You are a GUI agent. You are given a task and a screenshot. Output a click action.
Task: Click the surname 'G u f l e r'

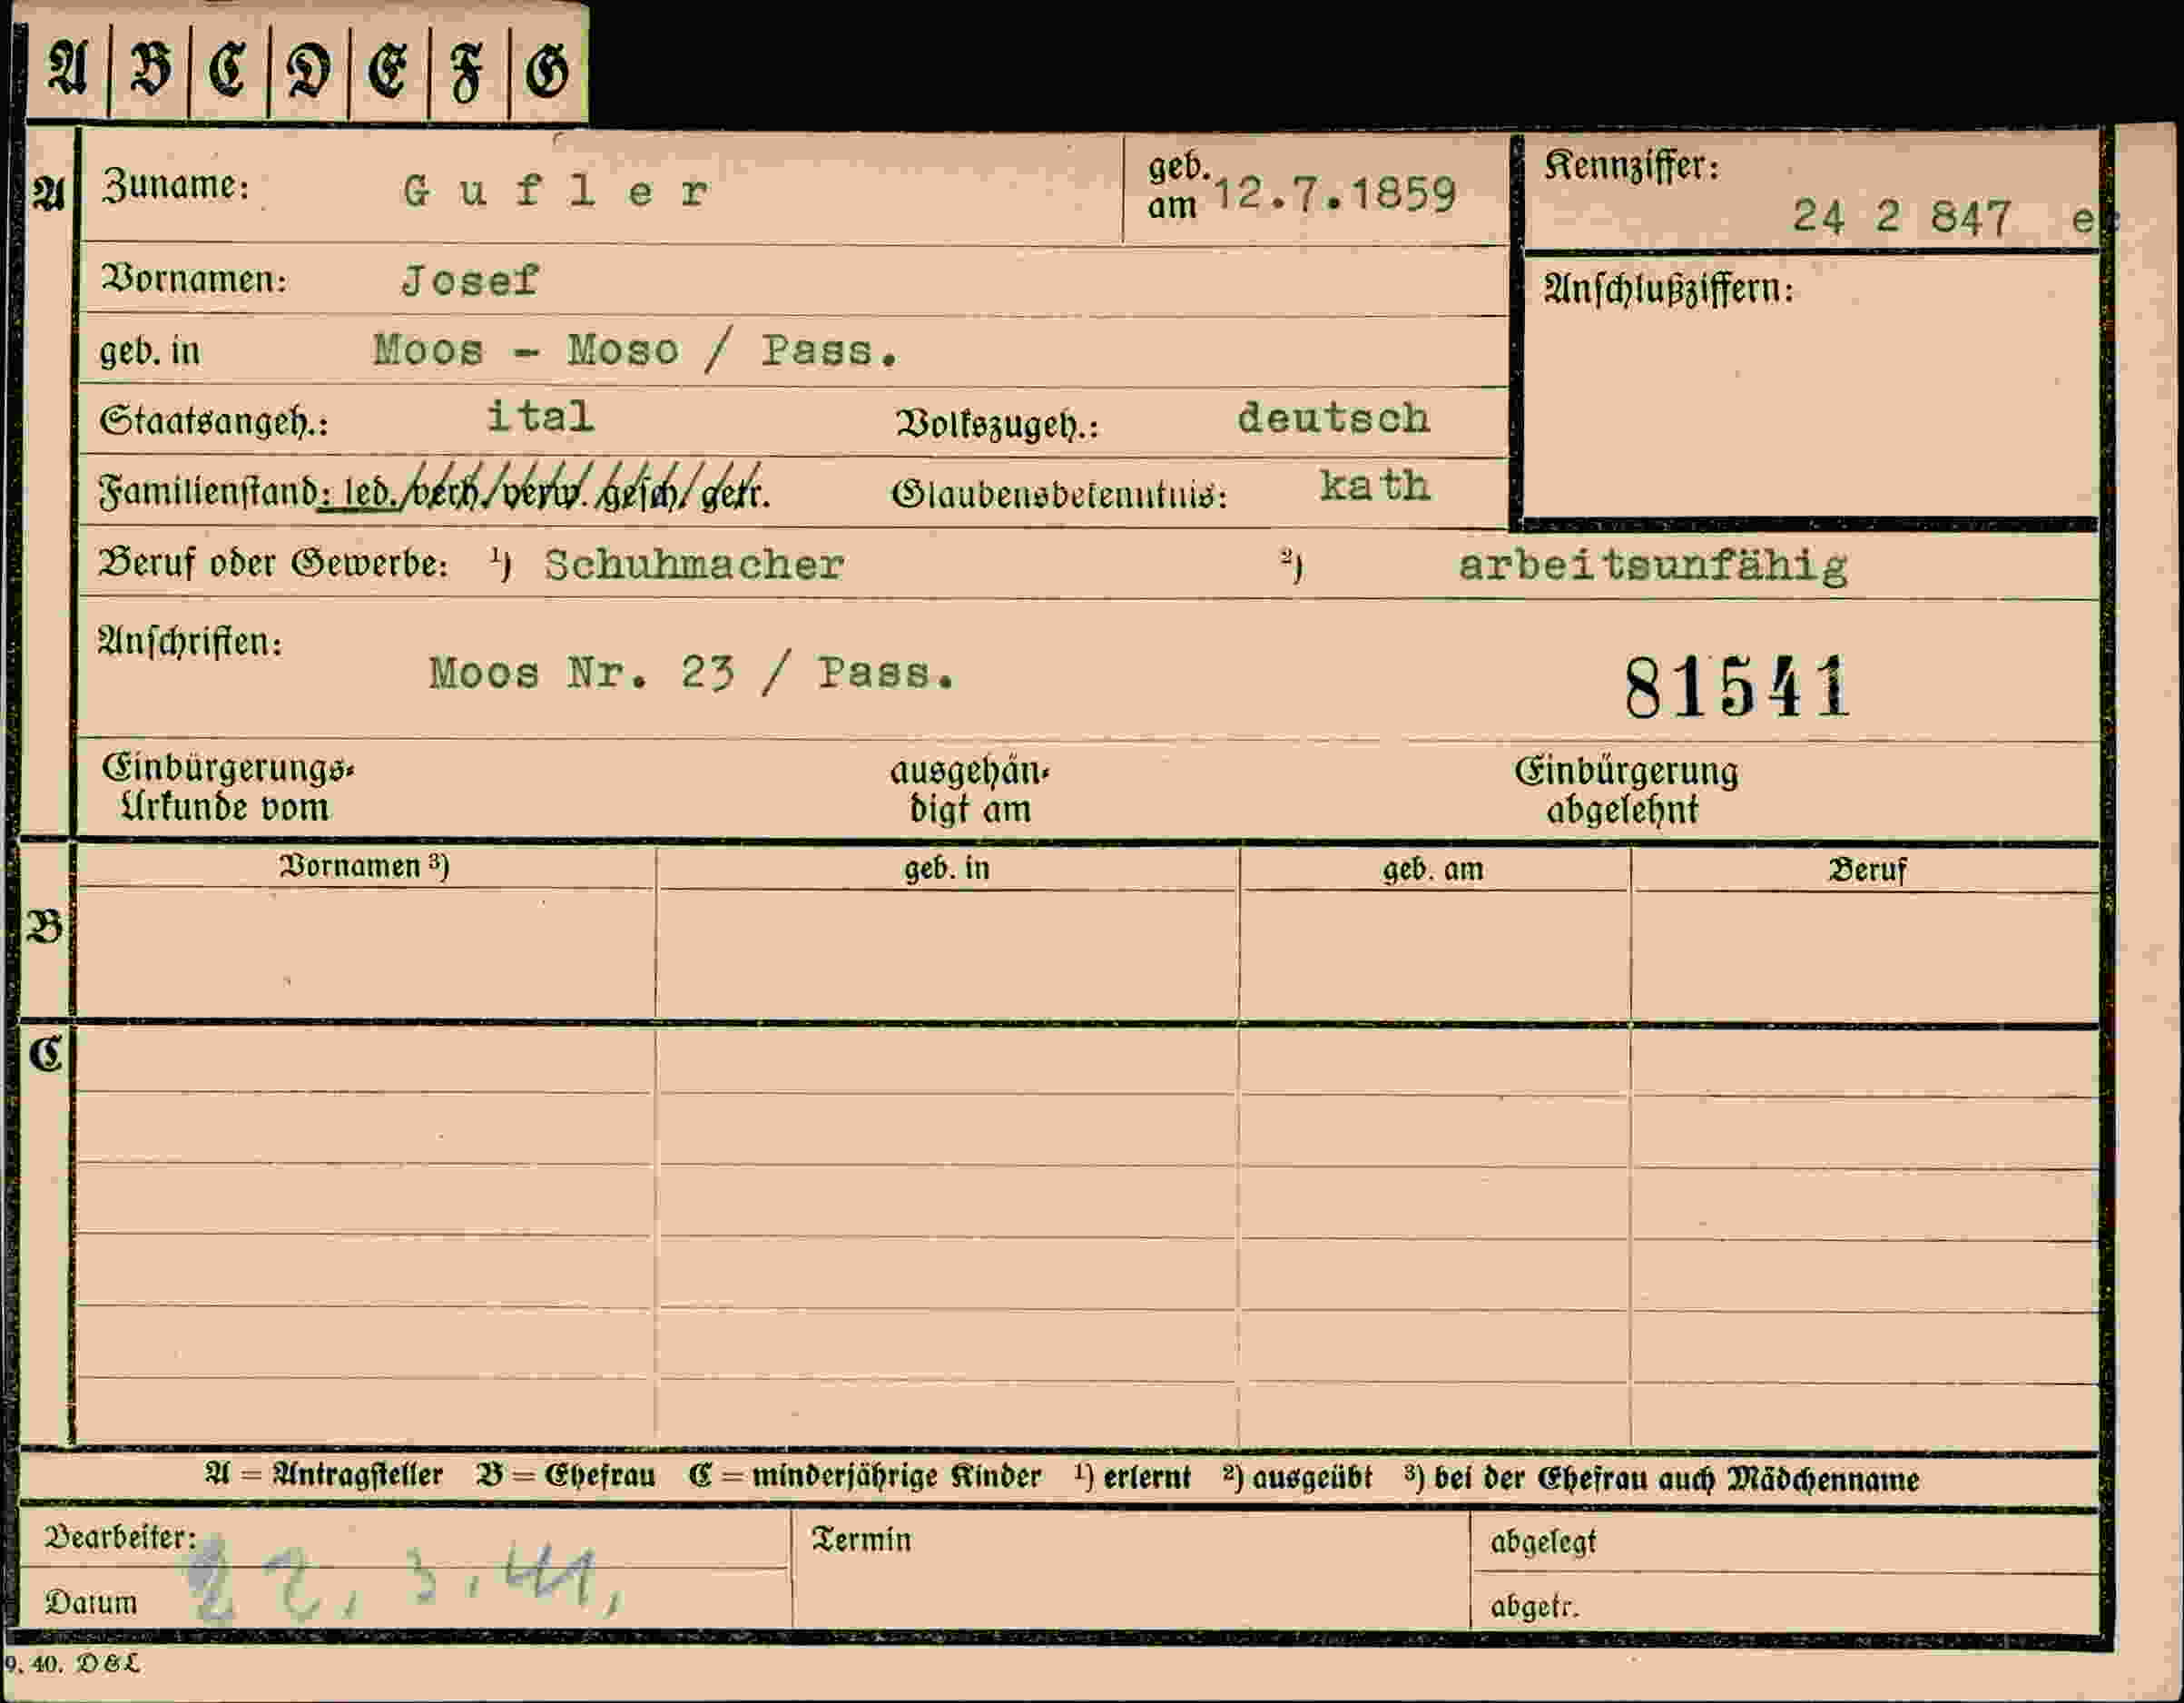[556, 190]
